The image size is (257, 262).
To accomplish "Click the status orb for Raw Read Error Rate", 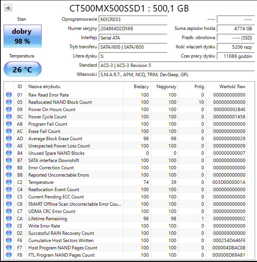I will click(x=9, y=95).
